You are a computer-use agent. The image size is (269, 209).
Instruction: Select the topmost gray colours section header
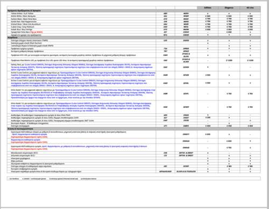tap(134, 11)
